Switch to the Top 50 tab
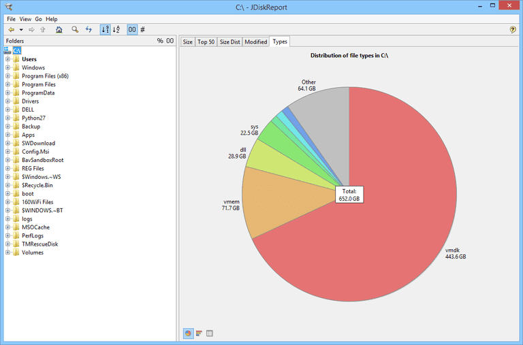 206,42
